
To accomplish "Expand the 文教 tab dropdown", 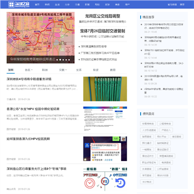I will coord(63,70).
